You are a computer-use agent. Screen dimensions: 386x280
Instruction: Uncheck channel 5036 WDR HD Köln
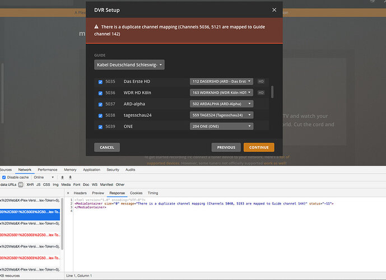100,94
